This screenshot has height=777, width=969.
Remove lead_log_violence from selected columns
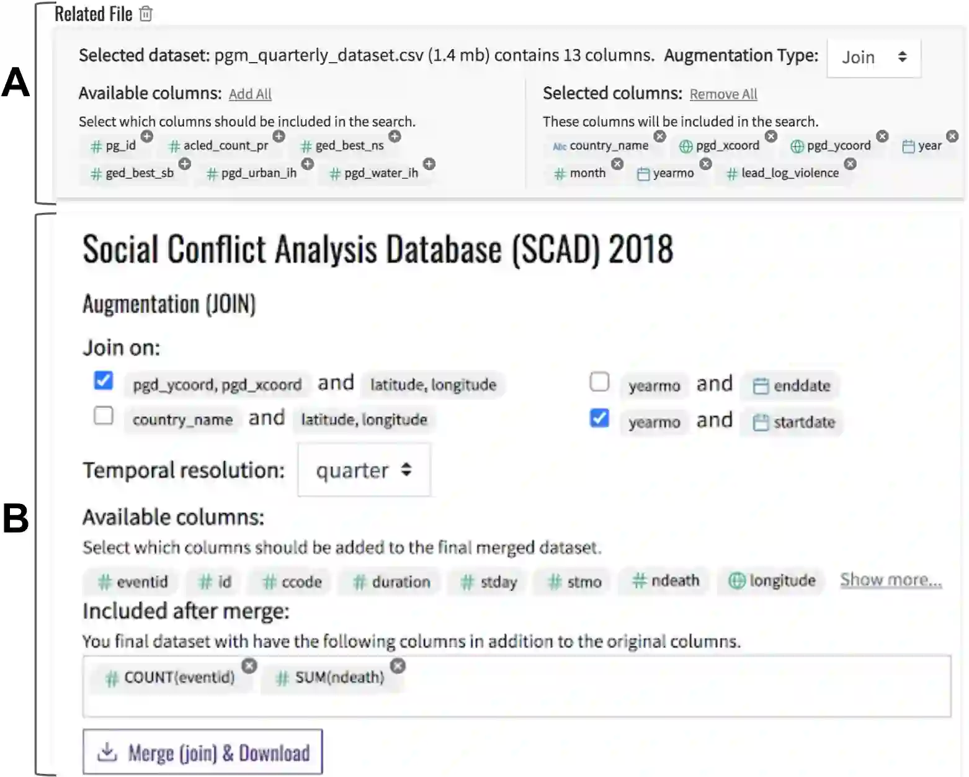(850, 164)
